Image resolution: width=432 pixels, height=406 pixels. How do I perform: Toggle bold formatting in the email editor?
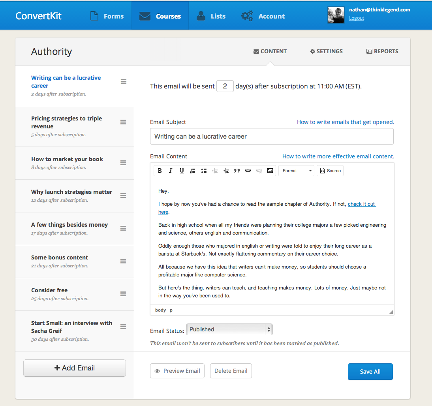coord(160,171)
